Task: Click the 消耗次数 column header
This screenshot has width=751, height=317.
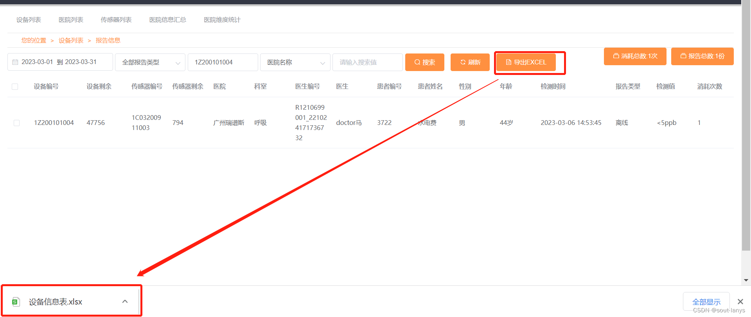Action: (x=710, y=87)
